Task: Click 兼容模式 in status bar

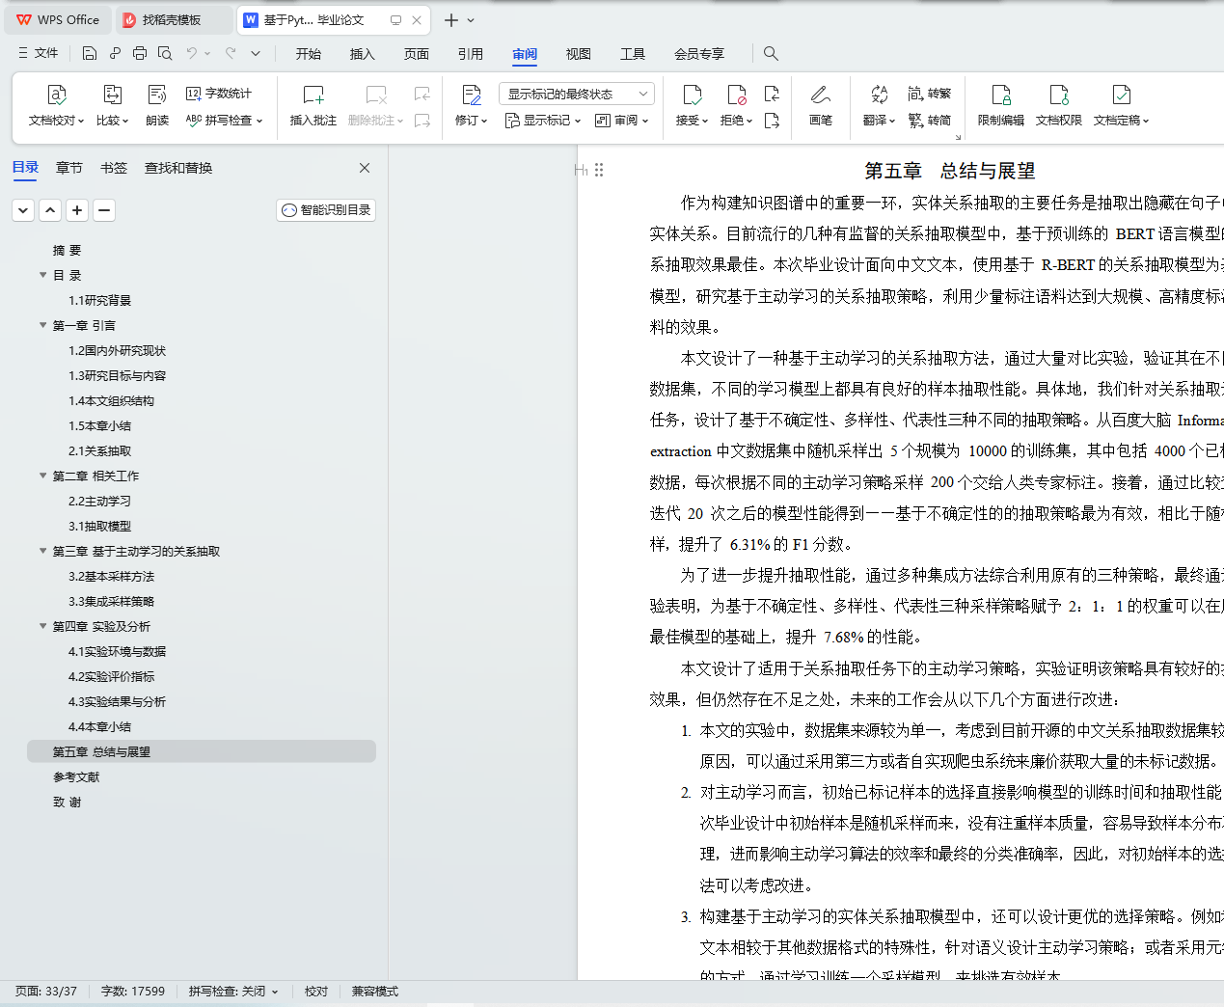Action: point(375,992)
